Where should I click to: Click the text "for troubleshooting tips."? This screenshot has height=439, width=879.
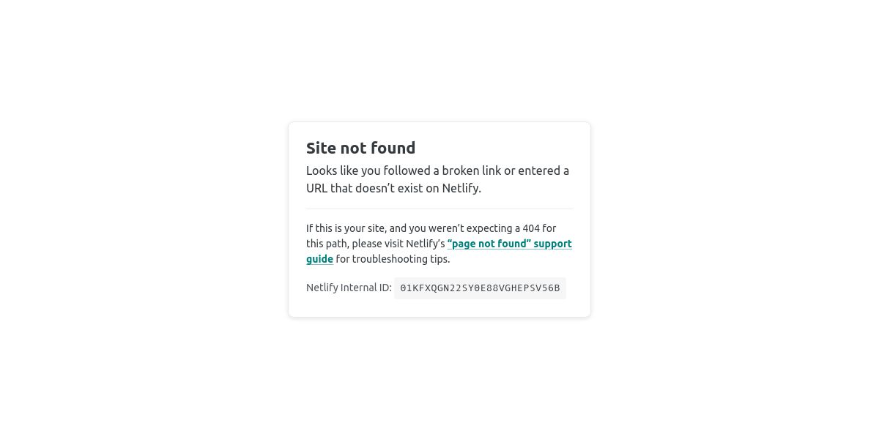point(393,259)
